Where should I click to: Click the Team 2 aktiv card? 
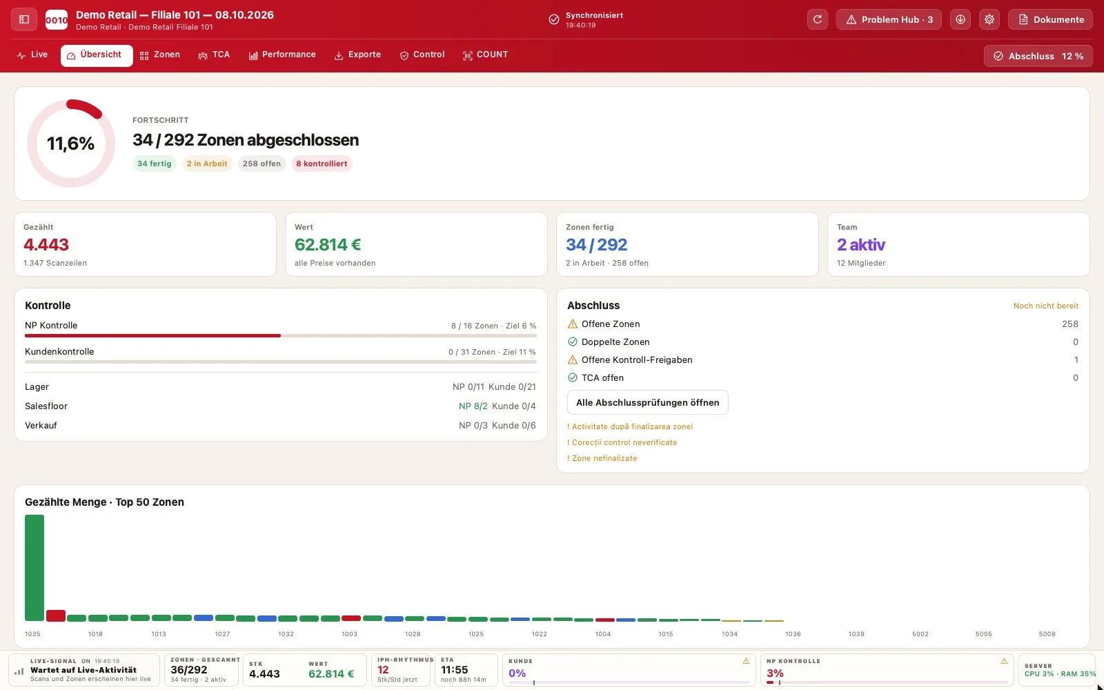[958, 244]
